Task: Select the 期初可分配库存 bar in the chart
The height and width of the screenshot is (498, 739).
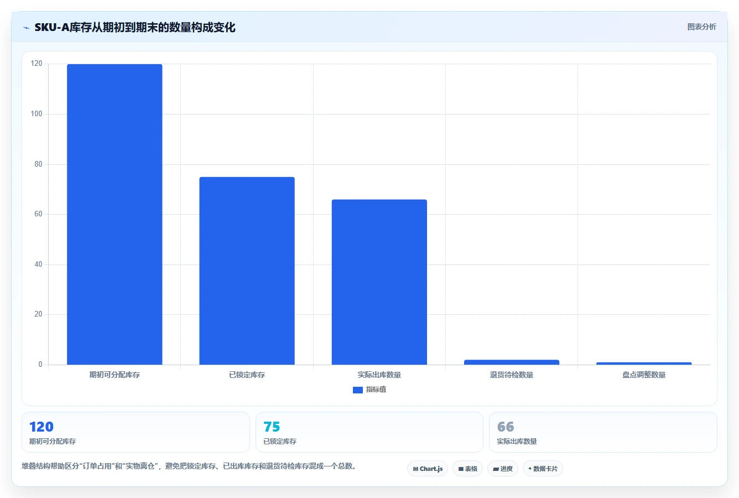Action: click(x=115, y=214)
